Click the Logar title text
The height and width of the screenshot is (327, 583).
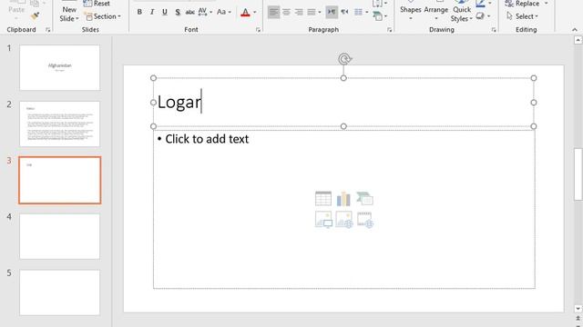click(x=179, y=102)
